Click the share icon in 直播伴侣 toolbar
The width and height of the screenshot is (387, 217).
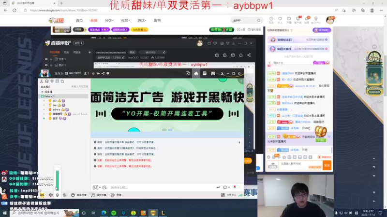249,55
